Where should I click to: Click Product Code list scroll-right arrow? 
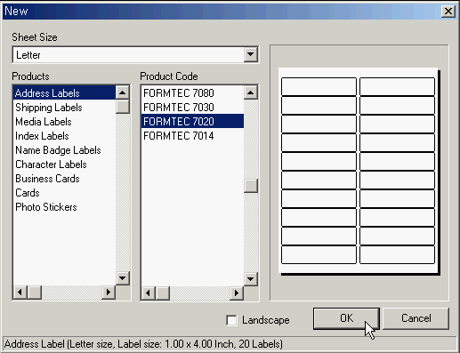click(x=237, y=293)
